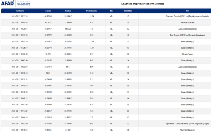Select the magnitude 1.2 cell
The height and width of the screenshot is (131, 211).
click(x=128, y=123)
